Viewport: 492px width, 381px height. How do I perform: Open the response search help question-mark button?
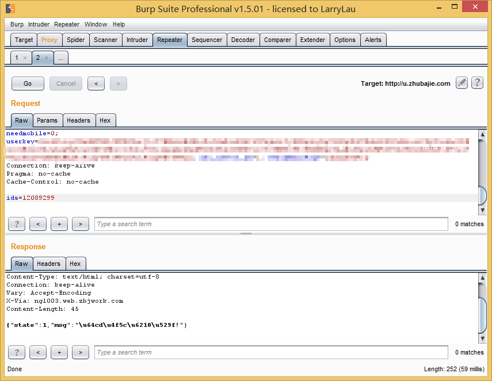pos(17,352)
